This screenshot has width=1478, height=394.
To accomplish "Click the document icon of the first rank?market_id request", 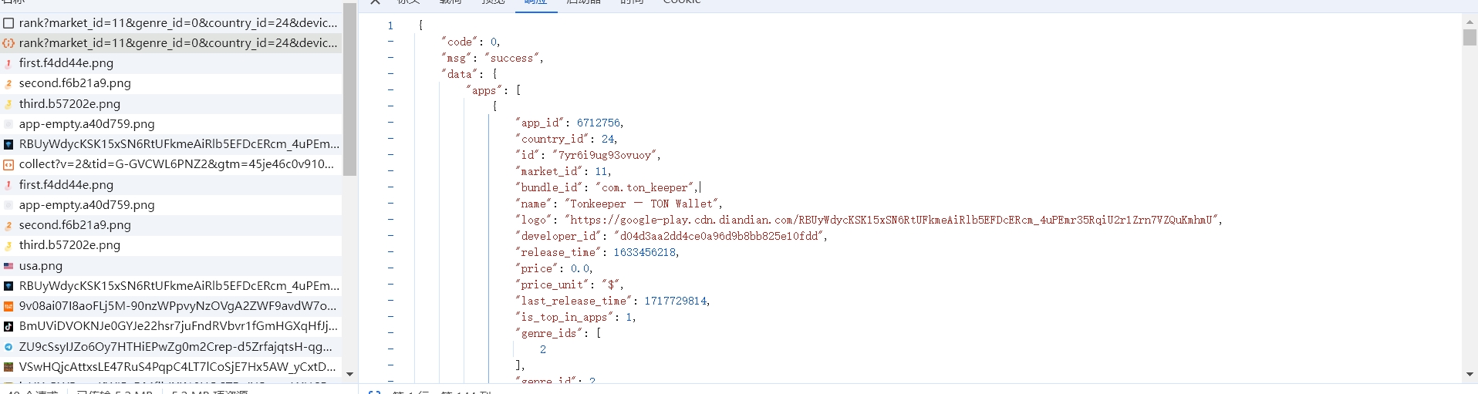I will [x=8, y=23].
